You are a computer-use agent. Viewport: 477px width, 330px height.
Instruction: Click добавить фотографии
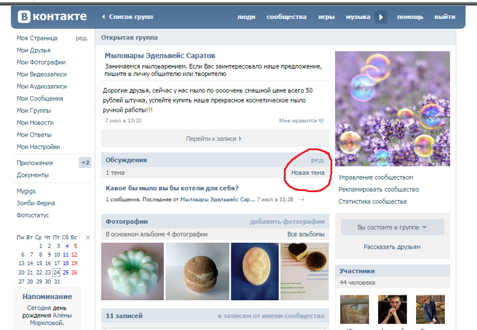(x=287, y=221)
